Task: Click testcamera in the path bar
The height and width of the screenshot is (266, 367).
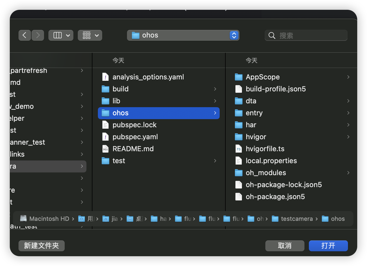Action: click(x=297, y=219)
